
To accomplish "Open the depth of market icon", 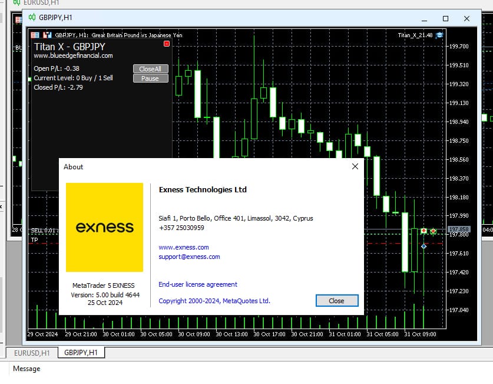I will tap(47, 35).
